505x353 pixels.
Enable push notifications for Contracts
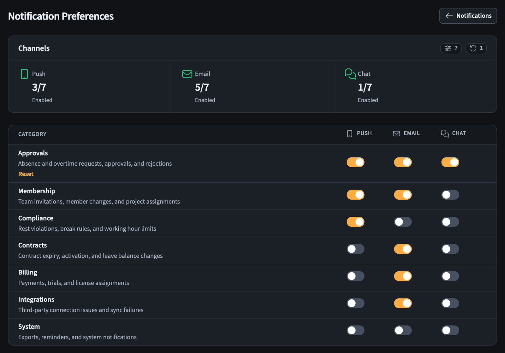pos(355,249)
